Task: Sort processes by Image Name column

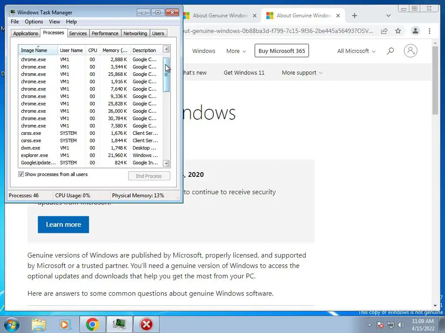Action: coord(38,50)
